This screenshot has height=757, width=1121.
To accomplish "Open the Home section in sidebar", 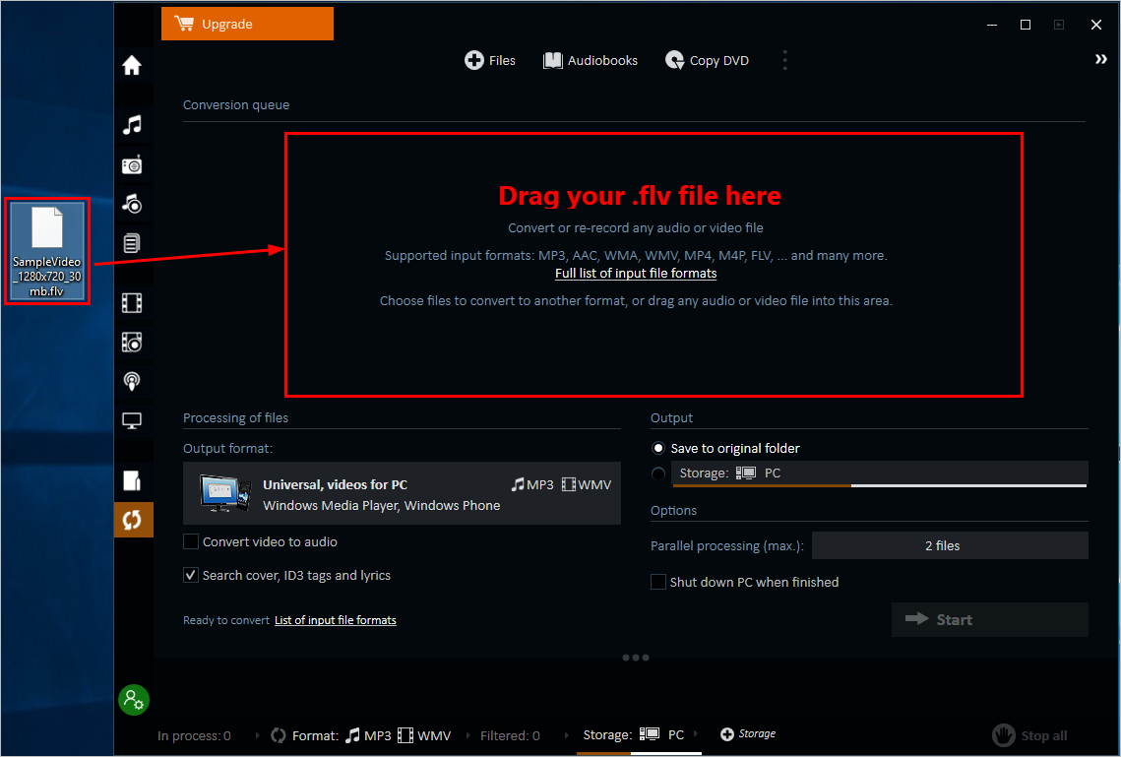I will point(132,66).
